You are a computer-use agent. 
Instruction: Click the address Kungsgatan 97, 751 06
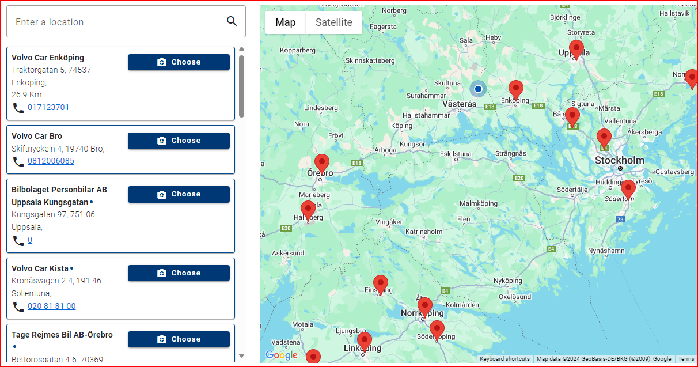coord(53,214)
